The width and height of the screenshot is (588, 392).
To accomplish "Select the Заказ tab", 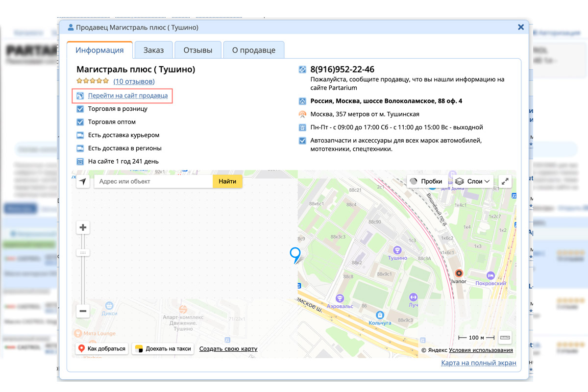I will point(153,50).
